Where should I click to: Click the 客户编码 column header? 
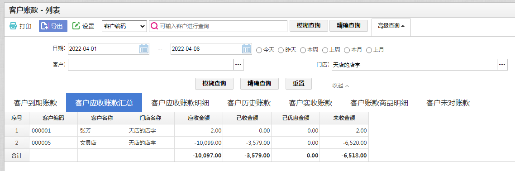click(53, 118)
